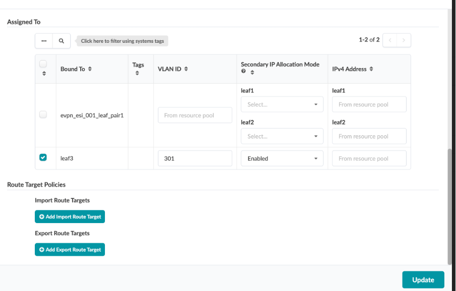Open leaf1 Secondary IP Allocation dropdown
456x291 pixels.
click(x=282, y=105)
